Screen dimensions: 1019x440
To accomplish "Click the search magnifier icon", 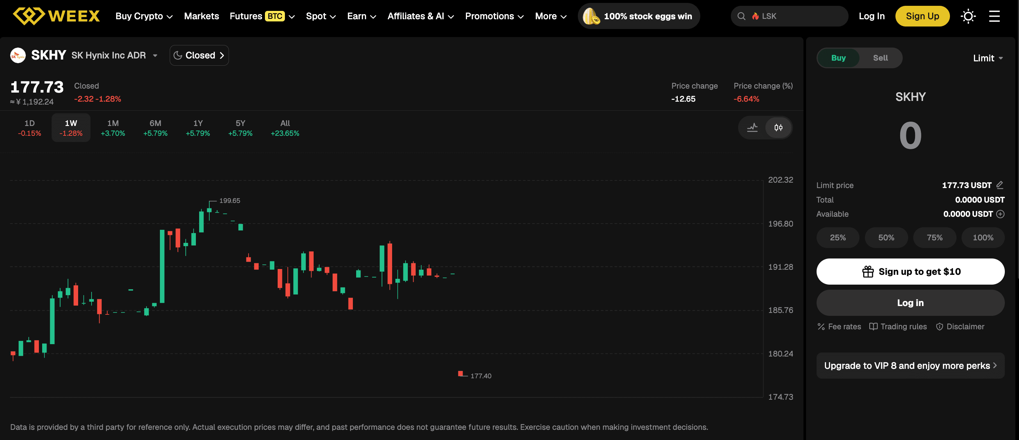I will (741, 16).
